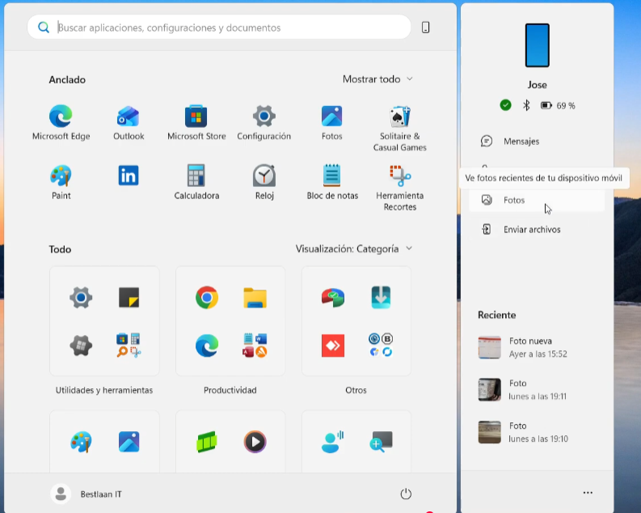Click the green connected checkmark icon
The width and height of the screenshot is (641, 513).
pos(506,105)
